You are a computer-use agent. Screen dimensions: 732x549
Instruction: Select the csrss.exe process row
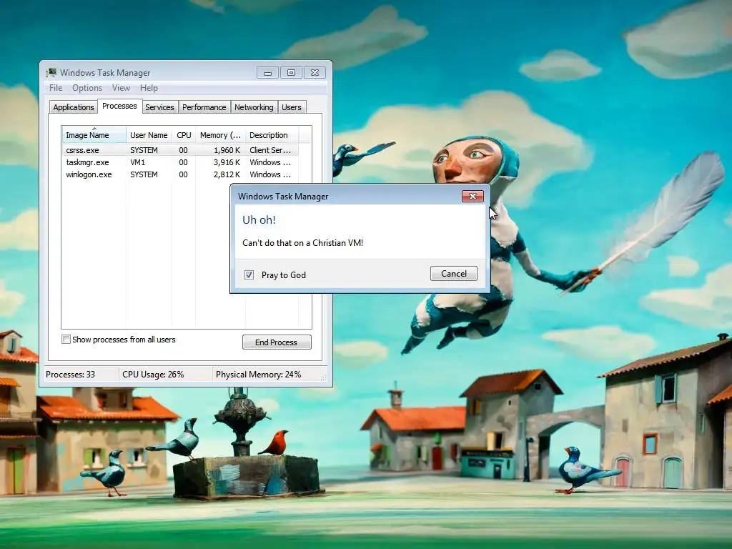(179, 150)
